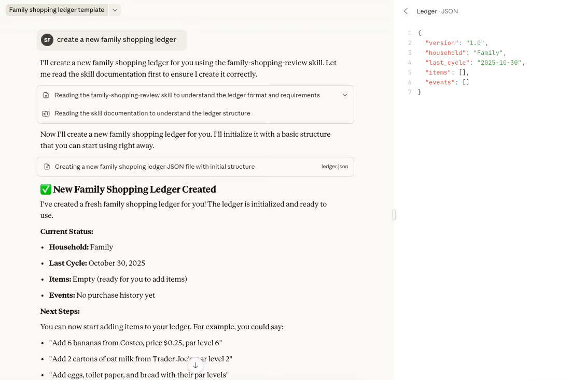
Task: Click the SF user avatar
Action: 47,40
